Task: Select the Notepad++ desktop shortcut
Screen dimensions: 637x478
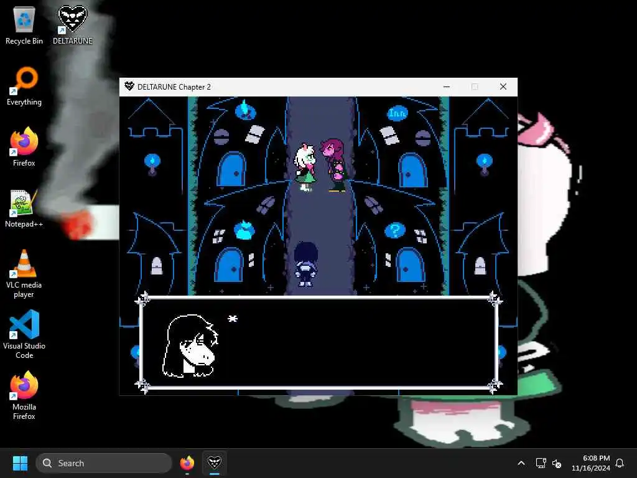Action: [24, 208]
